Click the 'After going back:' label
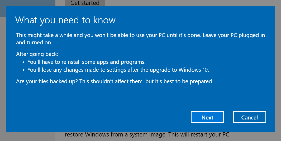This screenshot has width=281, height=141. click(37, 54)
